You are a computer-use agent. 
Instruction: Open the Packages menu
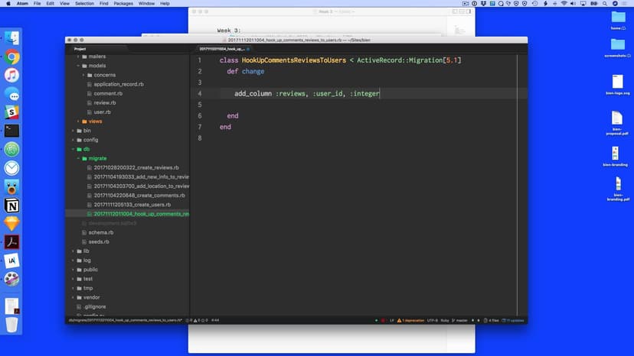click(x=123, y=4)
